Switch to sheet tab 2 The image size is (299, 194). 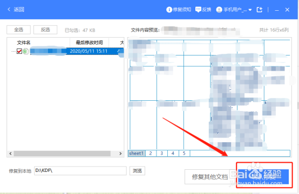click(151, 153)
